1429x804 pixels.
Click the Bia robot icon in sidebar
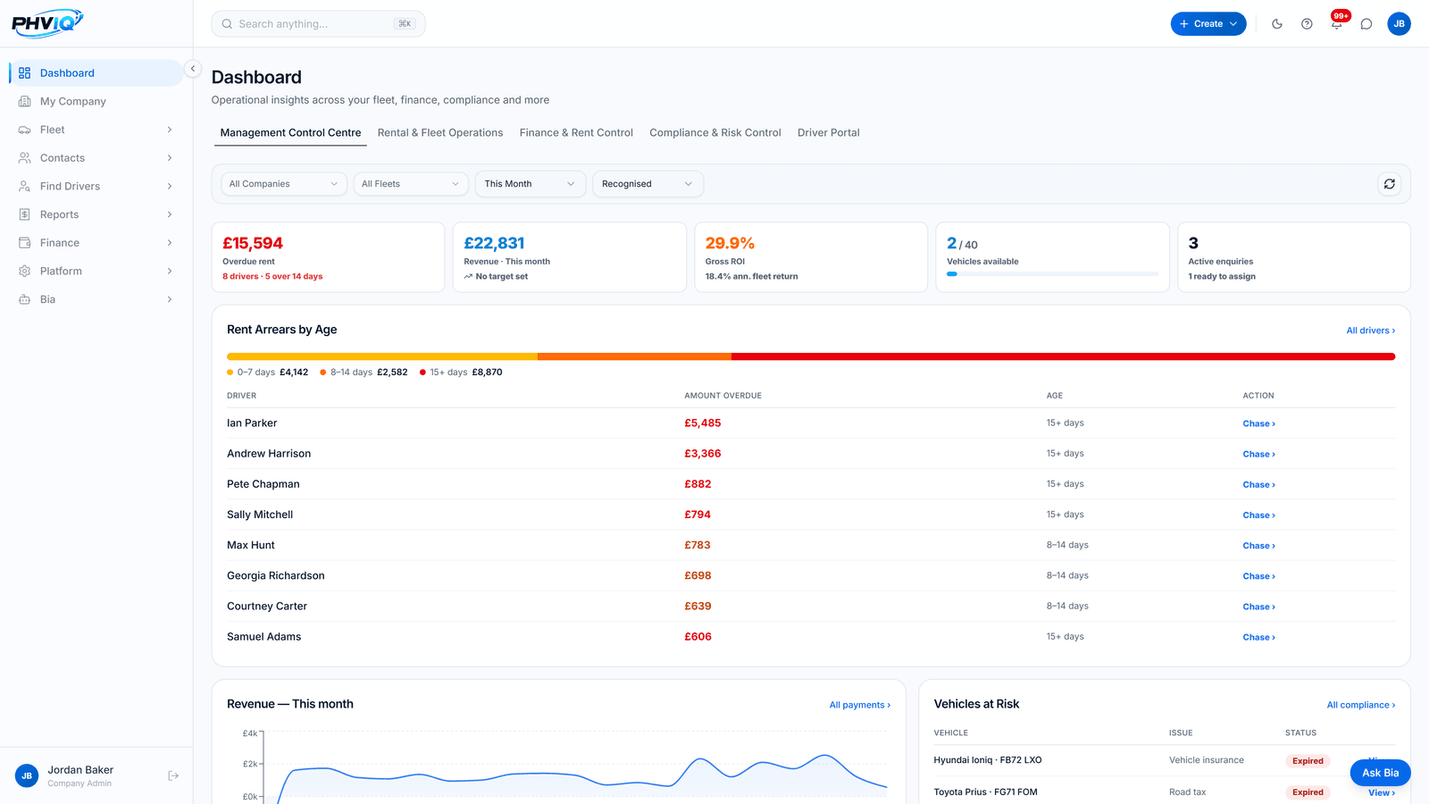coord(25,299)
